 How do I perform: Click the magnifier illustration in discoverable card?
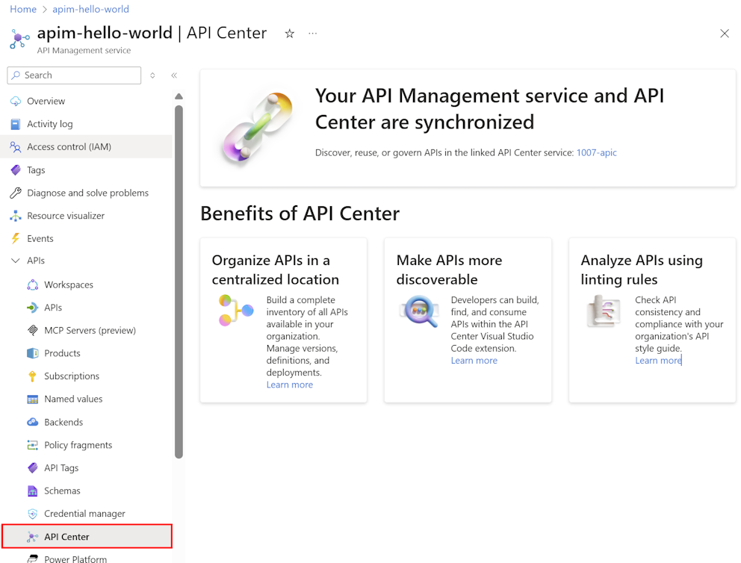click(419, 311)
